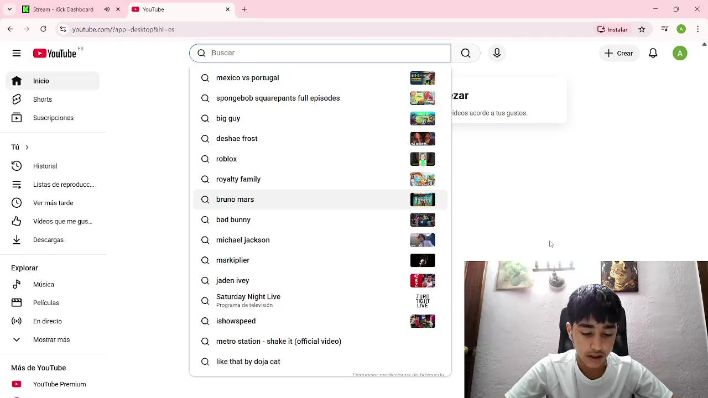The height and width of the screenshot is (398, 708).
Task: Bookmark this page with star icon
Action: [642, 29]
